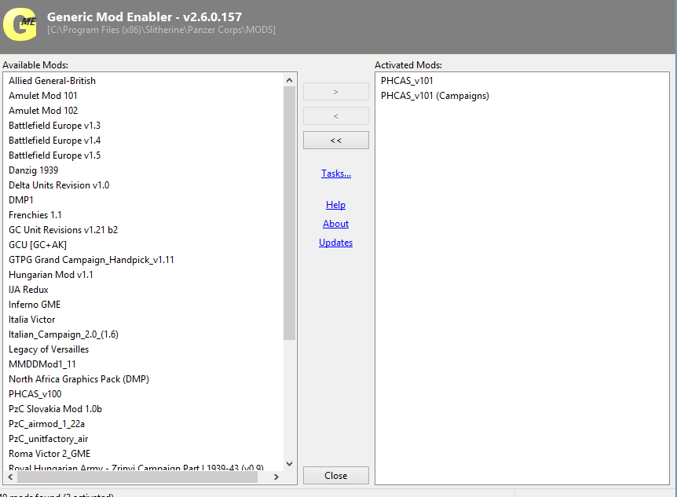Select PzC_unitfactory_air
This screenshot has height=497, width=677.
(49, 439)
